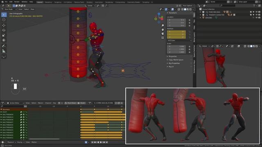Lock the Scale Z lock icon
262x147 pixels.
coord(190,52)
